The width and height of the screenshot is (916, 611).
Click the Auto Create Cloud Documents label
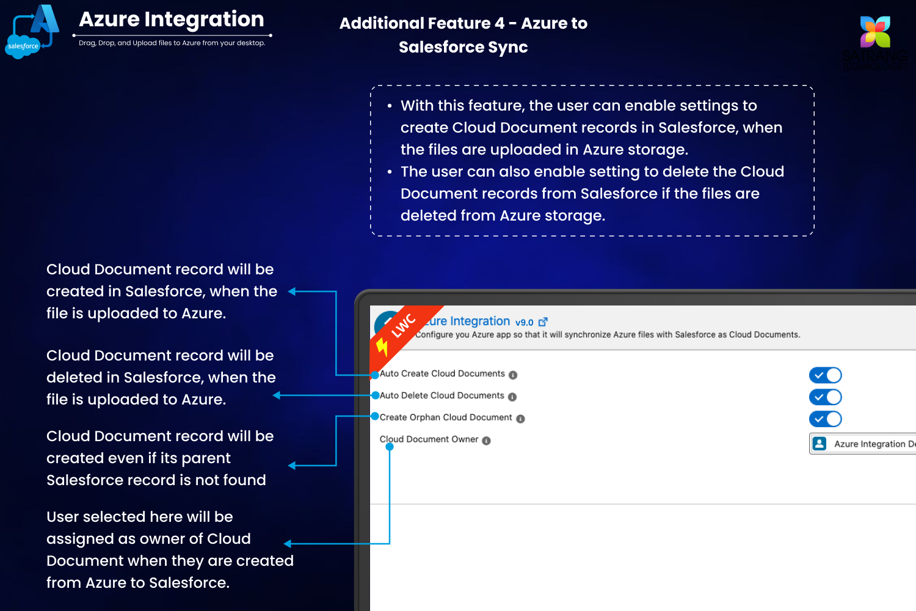(x=442, y=373)
